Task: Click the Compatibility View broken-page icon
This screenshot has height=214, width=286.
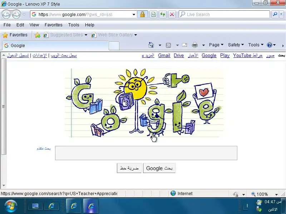Action: [153, 14]
